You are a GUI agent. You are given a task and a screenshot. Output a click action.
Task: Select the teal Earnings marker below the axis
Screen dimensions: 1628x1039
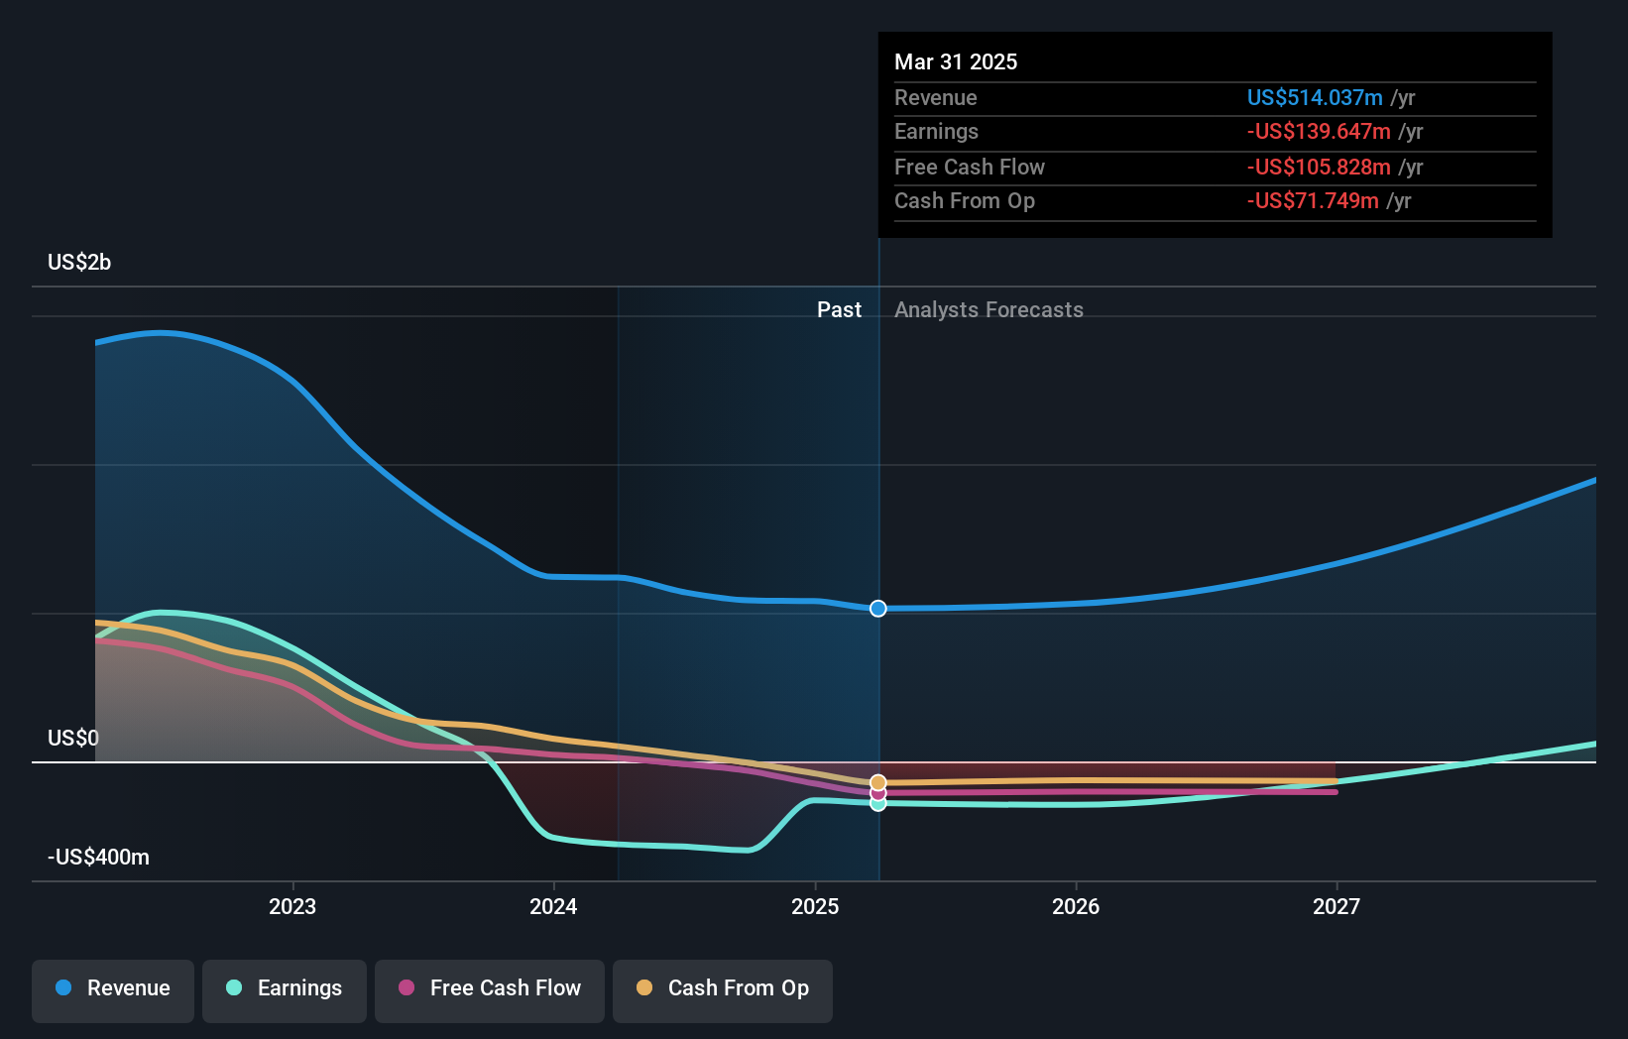(876, 805)
